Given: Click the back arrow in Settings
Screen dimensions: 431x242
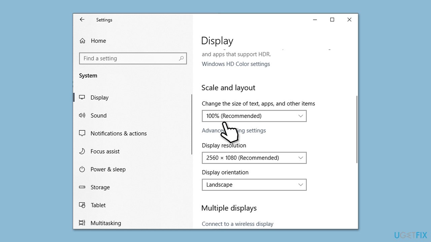Looking at the screenshot, I should tap(82, 19).
